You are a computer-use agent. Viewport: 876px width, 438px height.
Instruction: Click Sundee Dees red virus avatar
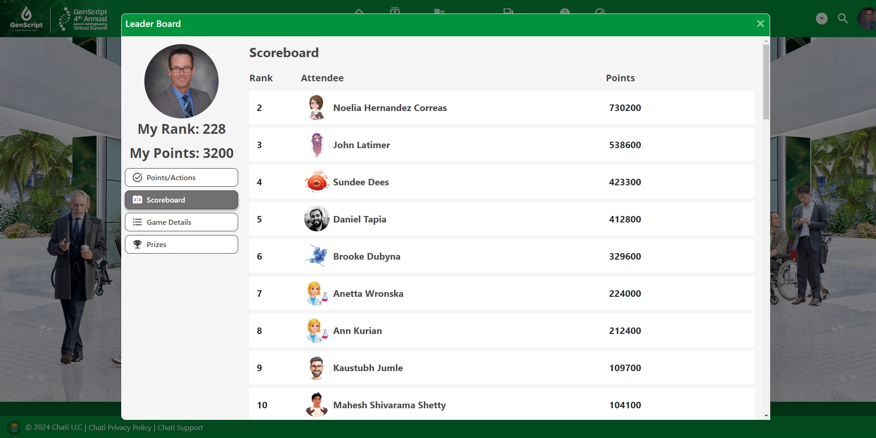click(x=317, y=182)
